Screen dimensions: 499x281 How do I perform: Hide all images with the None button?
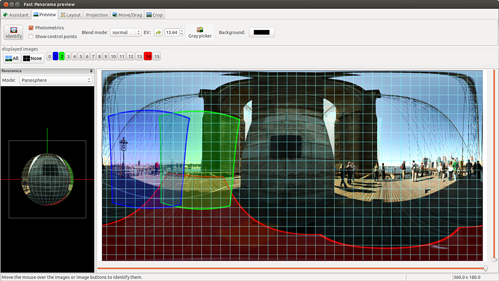32,58
